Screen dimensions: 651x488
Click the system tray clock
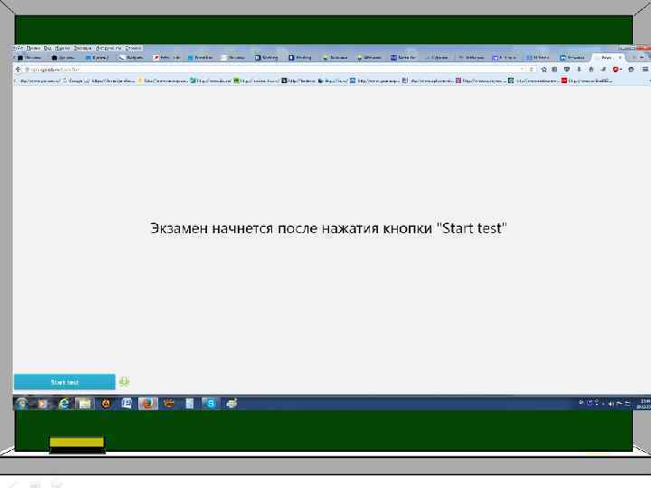coord(645,404)
